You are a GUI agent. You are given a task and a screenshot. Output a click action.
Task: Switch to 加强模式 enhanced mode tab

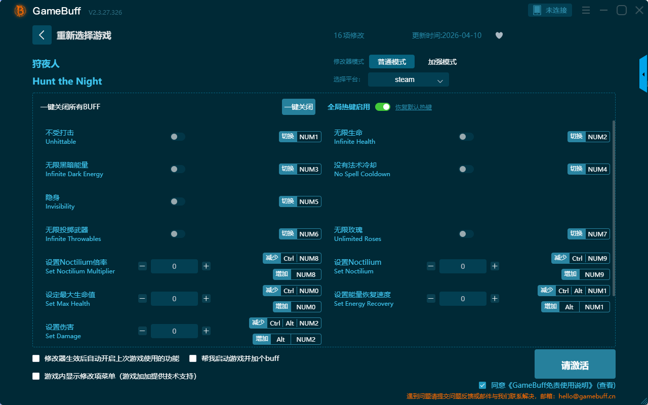pyautogui.click(x=442, y=62)
